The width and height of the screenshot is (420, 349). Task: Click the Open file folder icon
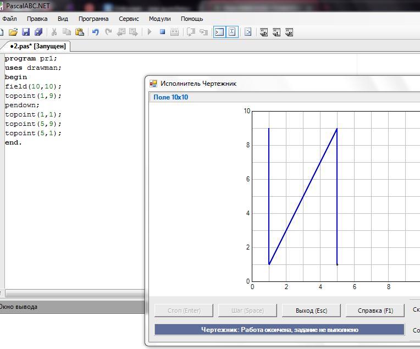(x=13, y=32)
